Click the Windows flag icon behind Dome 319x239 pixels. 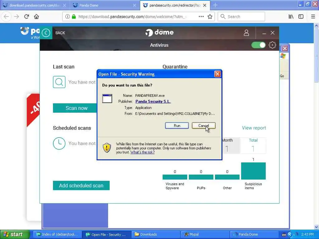283,56
